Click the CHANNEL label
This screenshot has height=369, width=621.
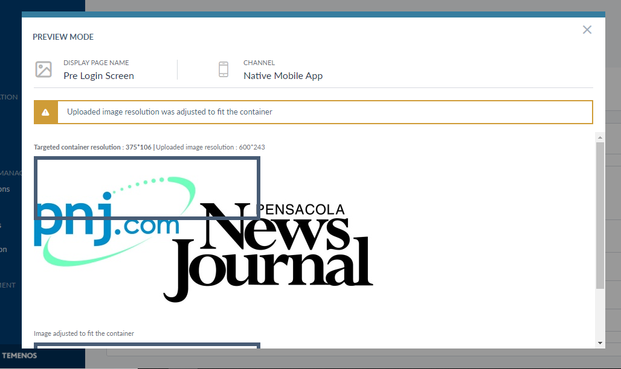pos(259,63)
